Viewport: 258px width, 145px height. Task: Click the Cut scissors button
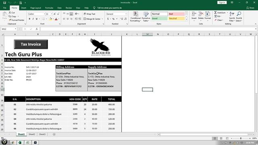[12, 12]
